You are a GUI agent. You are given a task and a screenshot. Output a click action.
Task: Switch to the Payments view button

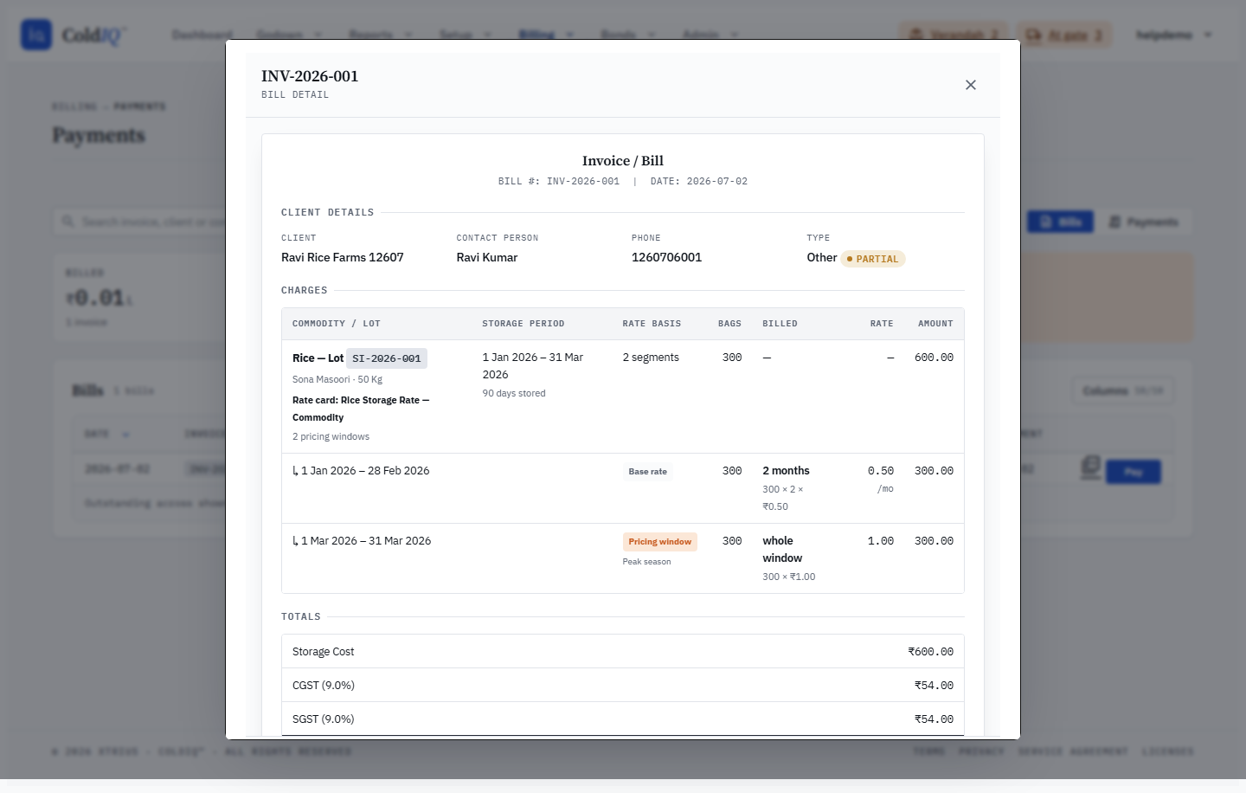point(1143,222)
